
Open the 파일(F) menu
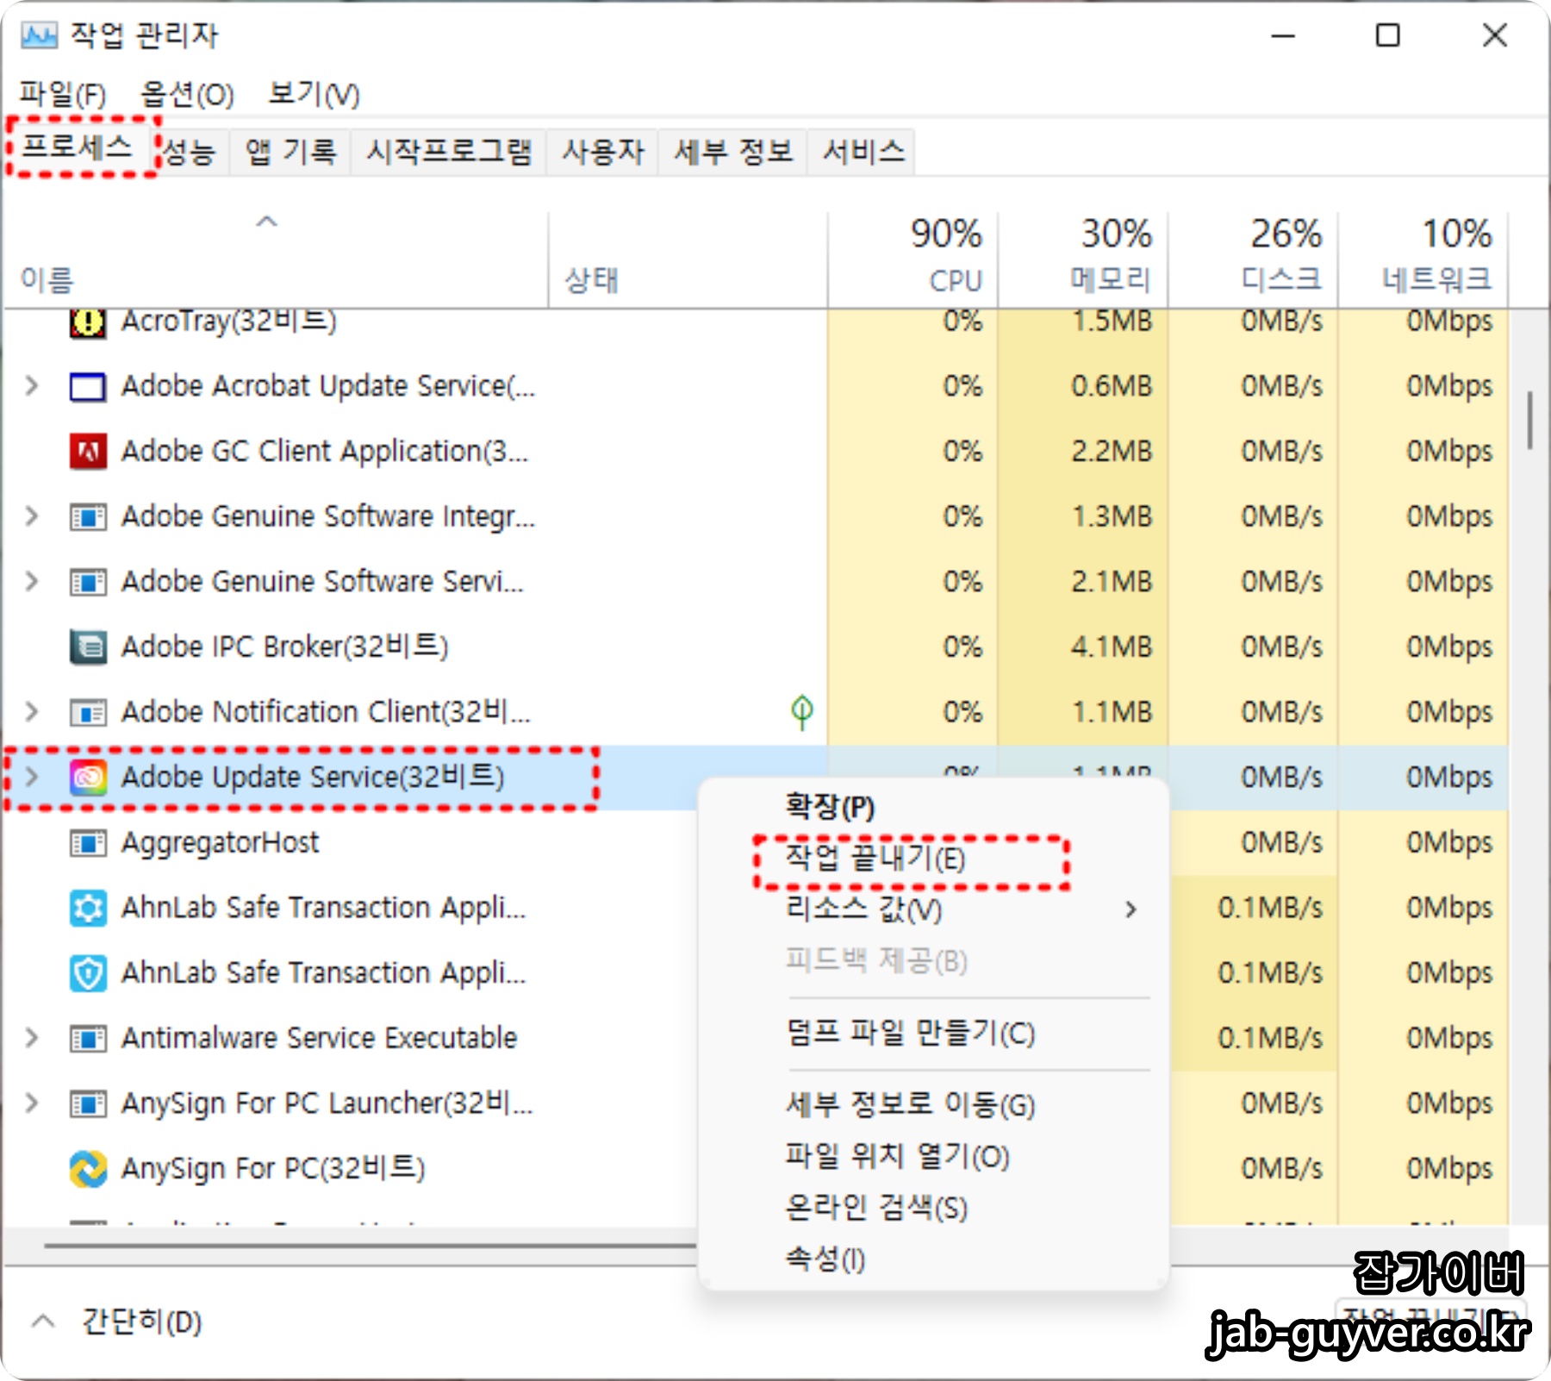click(x=63, y=94)
